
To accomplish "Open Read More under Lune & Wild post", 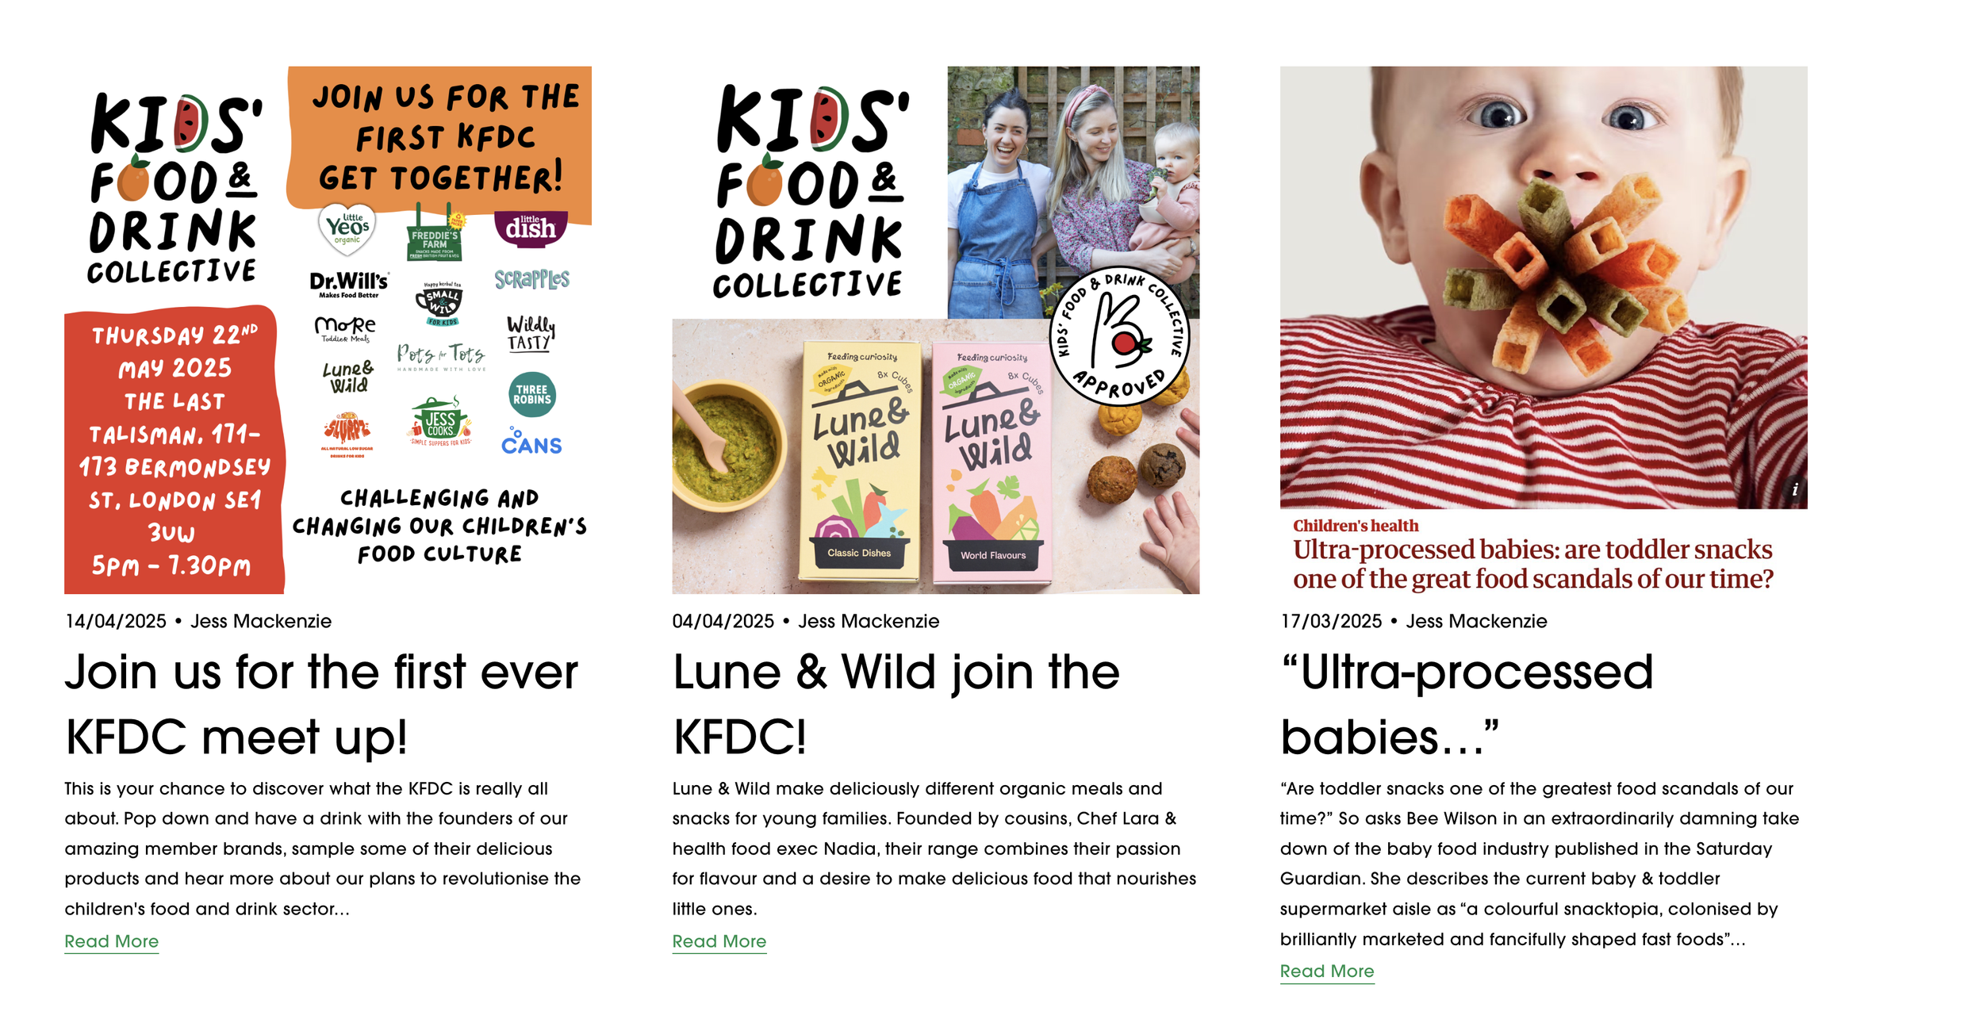I will [x=719, y=941].
